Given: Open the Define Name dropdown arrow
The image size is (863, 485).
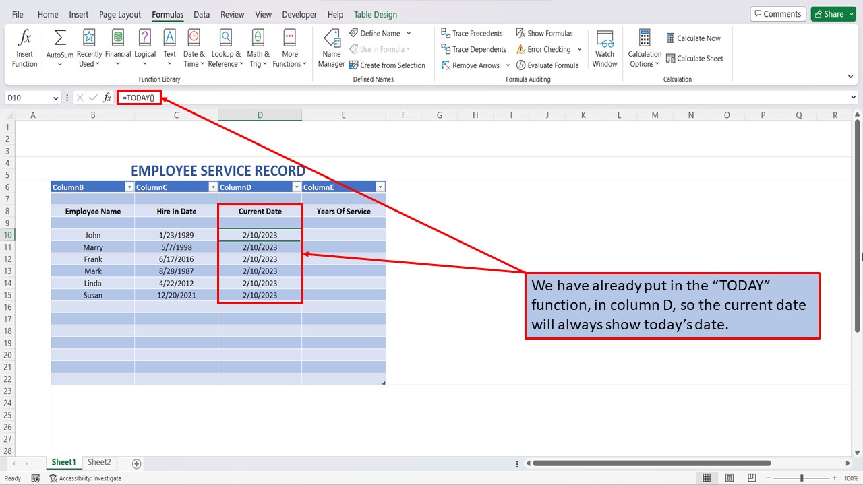Looking at the screenshot, I should point(407,32).
